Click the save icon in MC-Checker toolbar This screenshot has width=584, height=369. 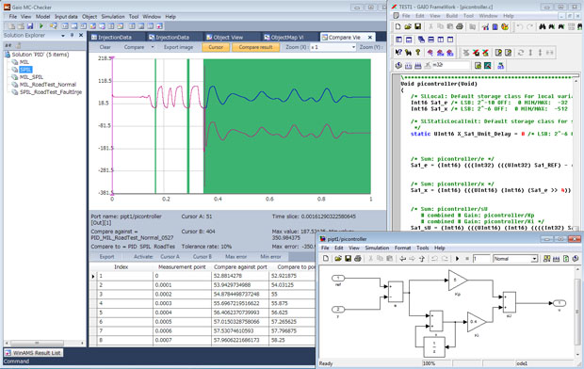[x=30, y=26]
